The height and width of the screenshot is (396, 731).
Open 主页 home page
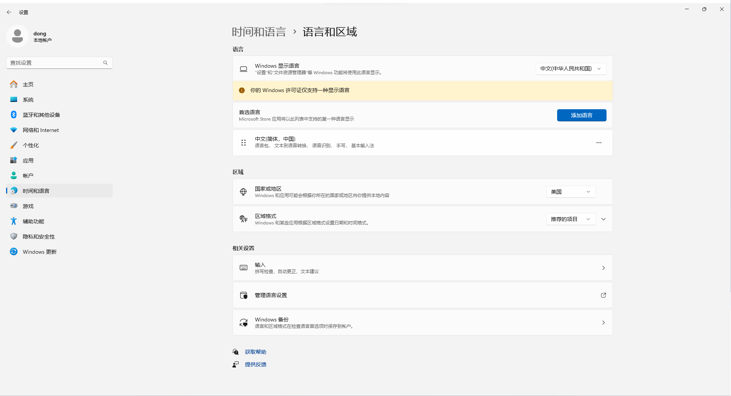(59, 84)
